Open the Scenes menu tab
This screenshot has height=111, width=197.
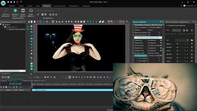click(21, 6)
